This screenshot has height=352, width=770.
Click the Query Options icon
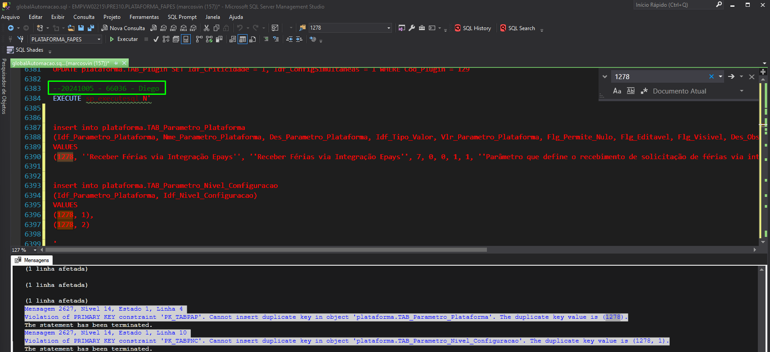pyautogui.click(x=176, y=39)
